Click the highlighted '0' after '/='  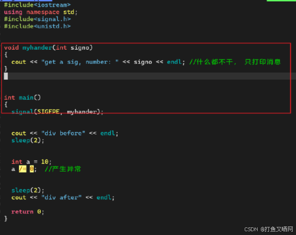click(32, 169)
